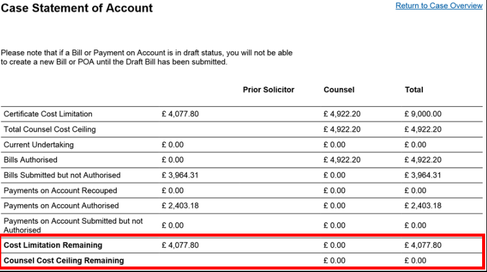Viewport: 487px width, 272px height.
Task: Select the Counsel column header
Action: 339,90
